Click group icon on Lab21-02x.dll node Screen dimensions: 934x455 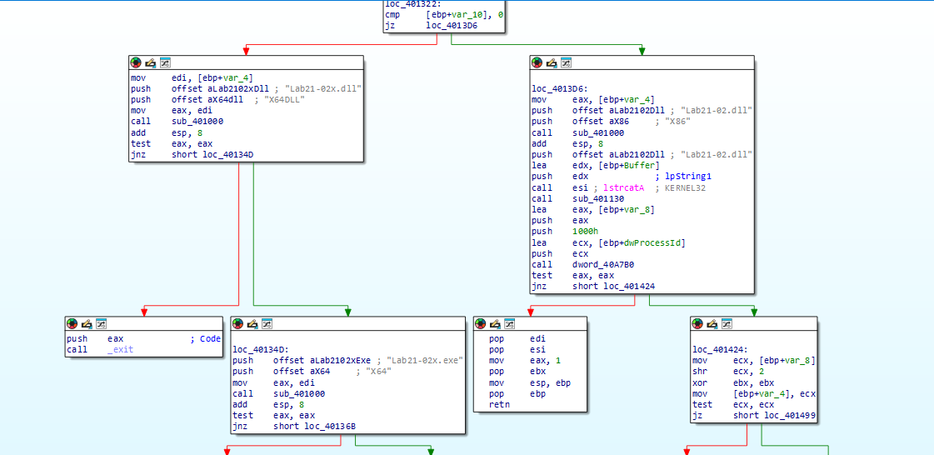click(166, 62)
